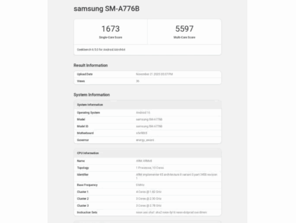This screenshot has width=296, height=223.
Task: Select the Model row value samsung SM-A776B
Action: [149, 120]
